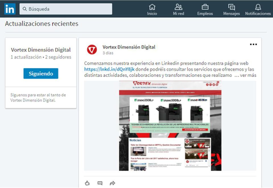
Task: Go to the Empleos jobs tab
Action: pyautogui.click(x=205, y=10)
